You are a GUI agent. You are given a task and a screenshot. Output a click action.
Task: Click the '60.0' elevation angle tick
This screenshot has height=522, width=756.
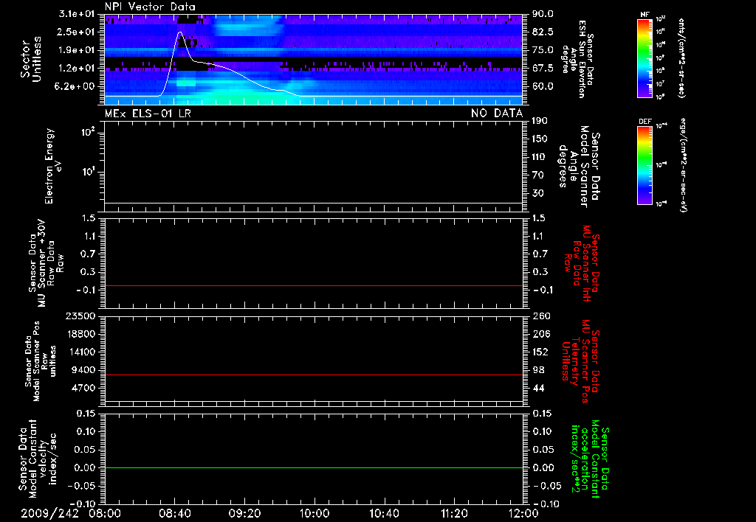pyautogui.click(x=543, y=86)
